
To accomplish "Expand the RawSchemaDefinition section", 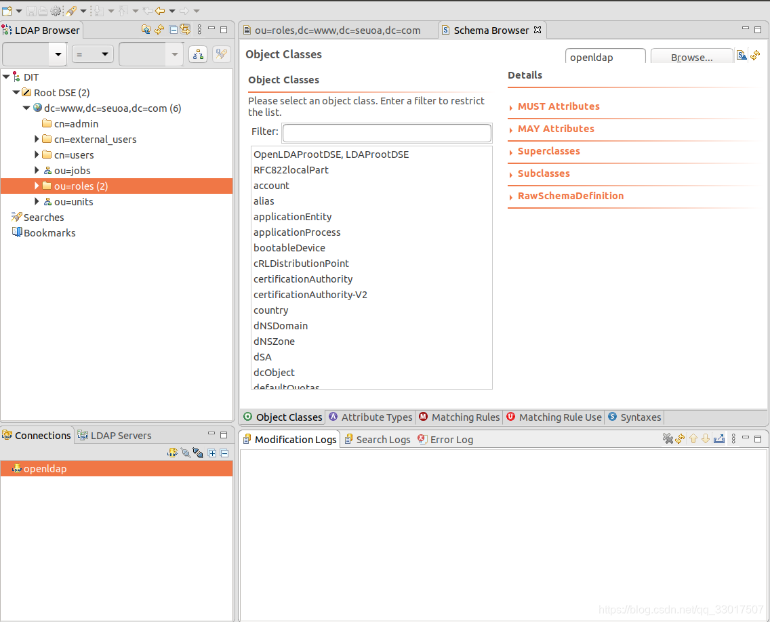I will (x=571, y=196).
